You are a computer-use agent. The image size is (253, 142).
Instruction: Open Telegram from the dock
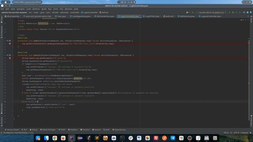[x=173, y=138]
